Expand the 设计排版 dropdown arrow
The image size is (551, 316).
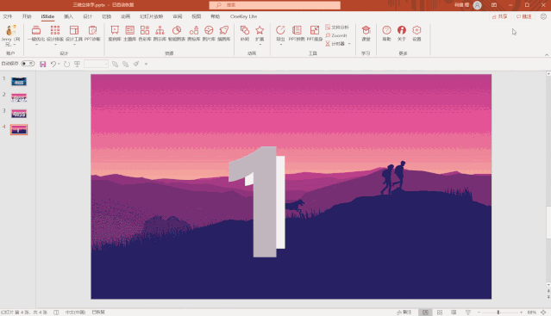click(55, 45)
